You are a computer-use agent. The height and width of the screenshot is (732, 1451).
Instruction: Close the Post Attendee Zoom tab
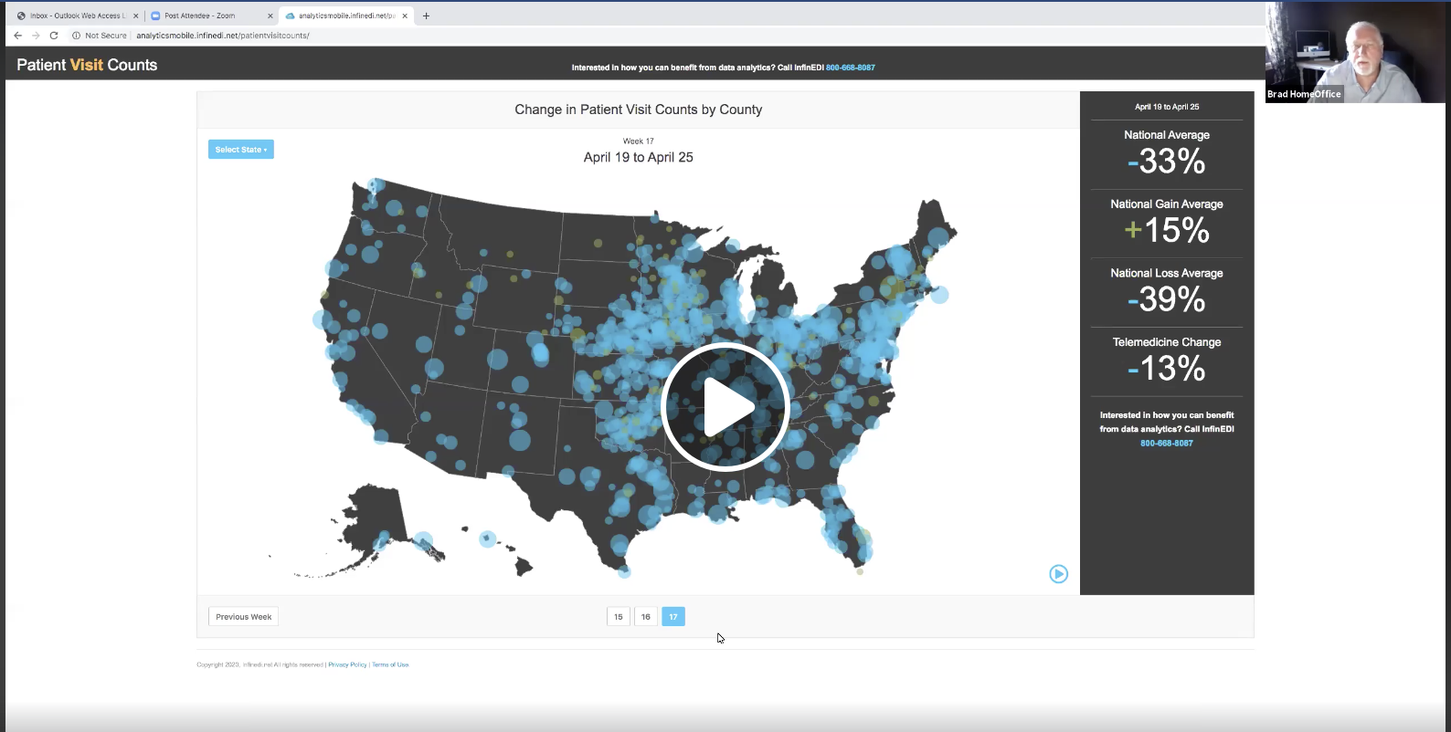pos(270,16)
